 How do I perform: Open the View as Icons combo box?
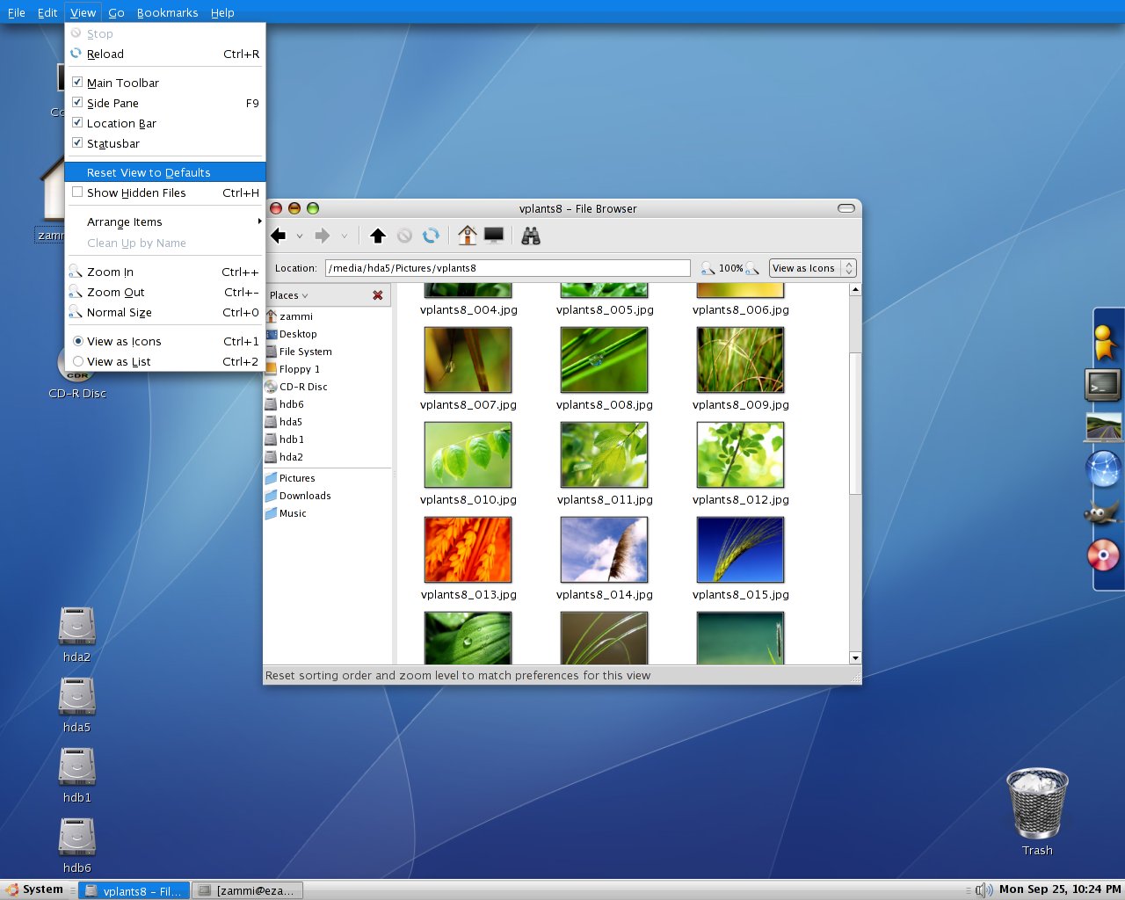tap(812, 268)
